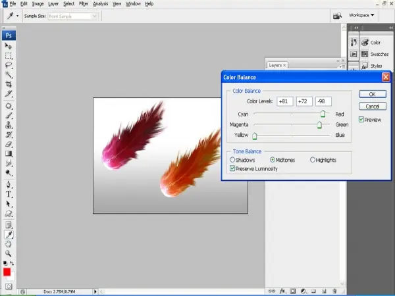Expand the status bar info arrow
395x296 pixels.
(95, 291)
